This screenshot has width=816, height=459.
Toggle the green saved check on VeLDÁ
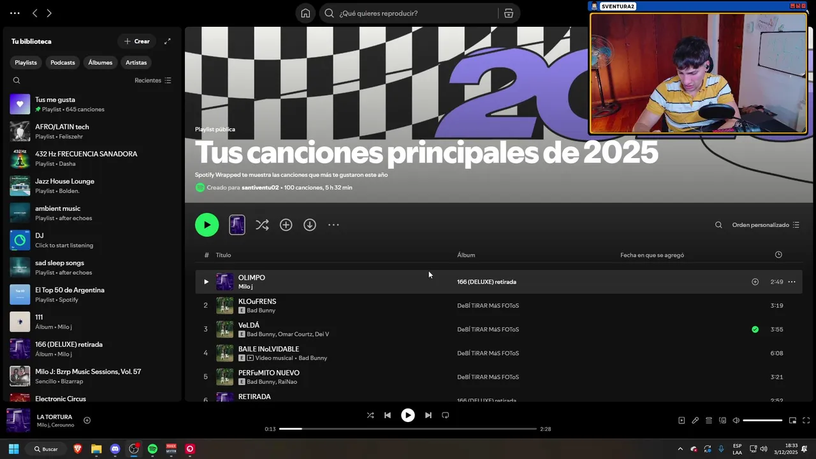(755, 330)
